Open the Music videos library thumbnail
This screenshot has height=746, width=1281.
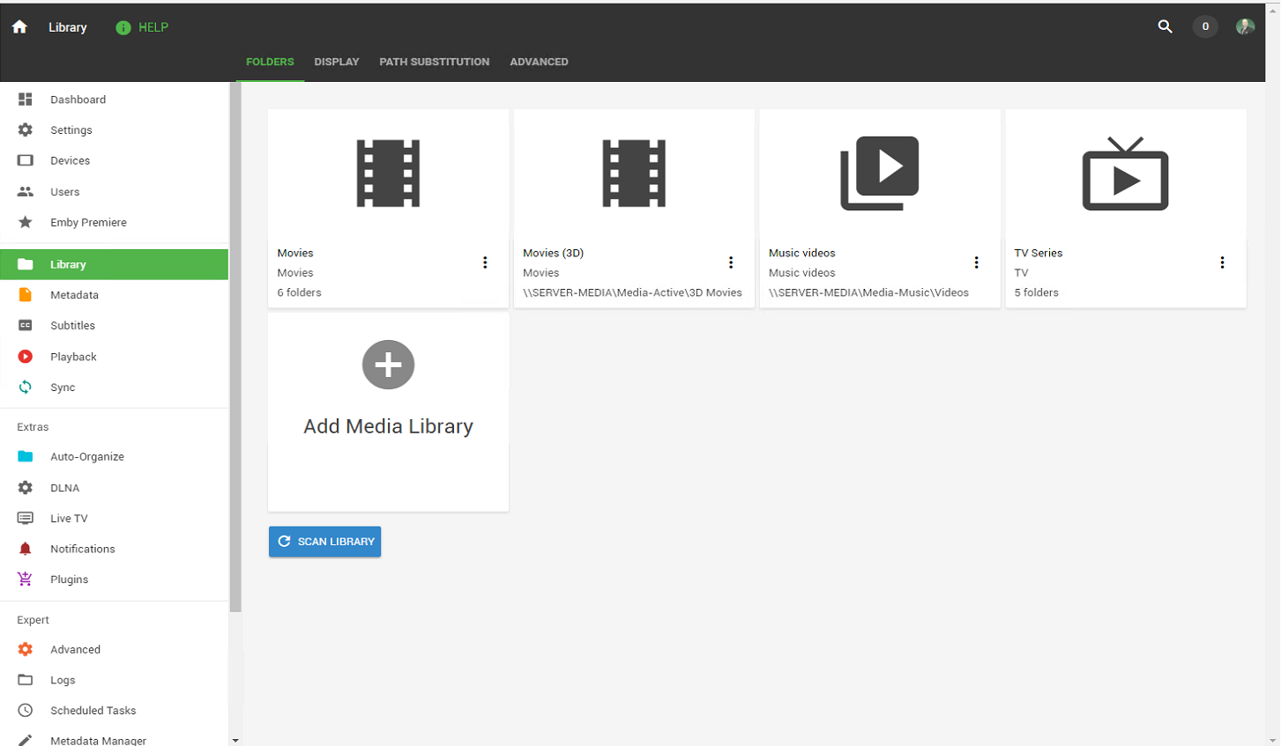coord(880,174)
